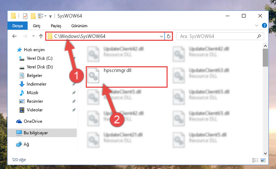Open the recent locations dropdown arrow
Image resolution: width=276 pixels, height=169 pixels.
(33, 36)
